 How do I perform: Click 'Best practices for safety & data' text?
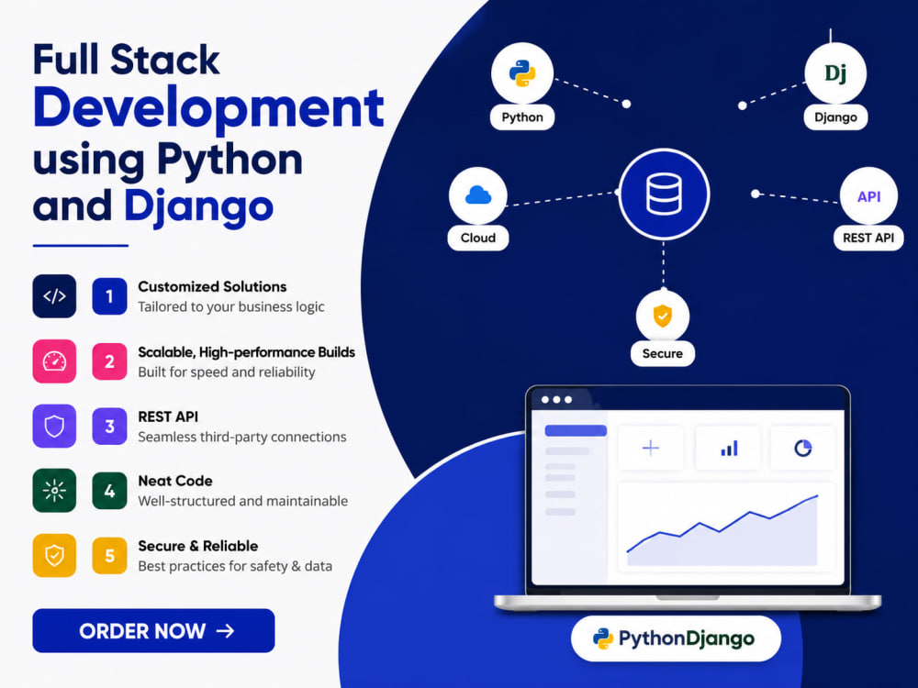coord(235,566)
